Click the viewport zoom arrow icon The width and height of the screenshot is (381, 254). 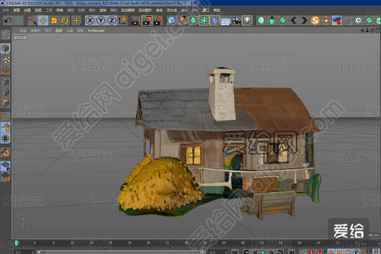tap(367, 31)
